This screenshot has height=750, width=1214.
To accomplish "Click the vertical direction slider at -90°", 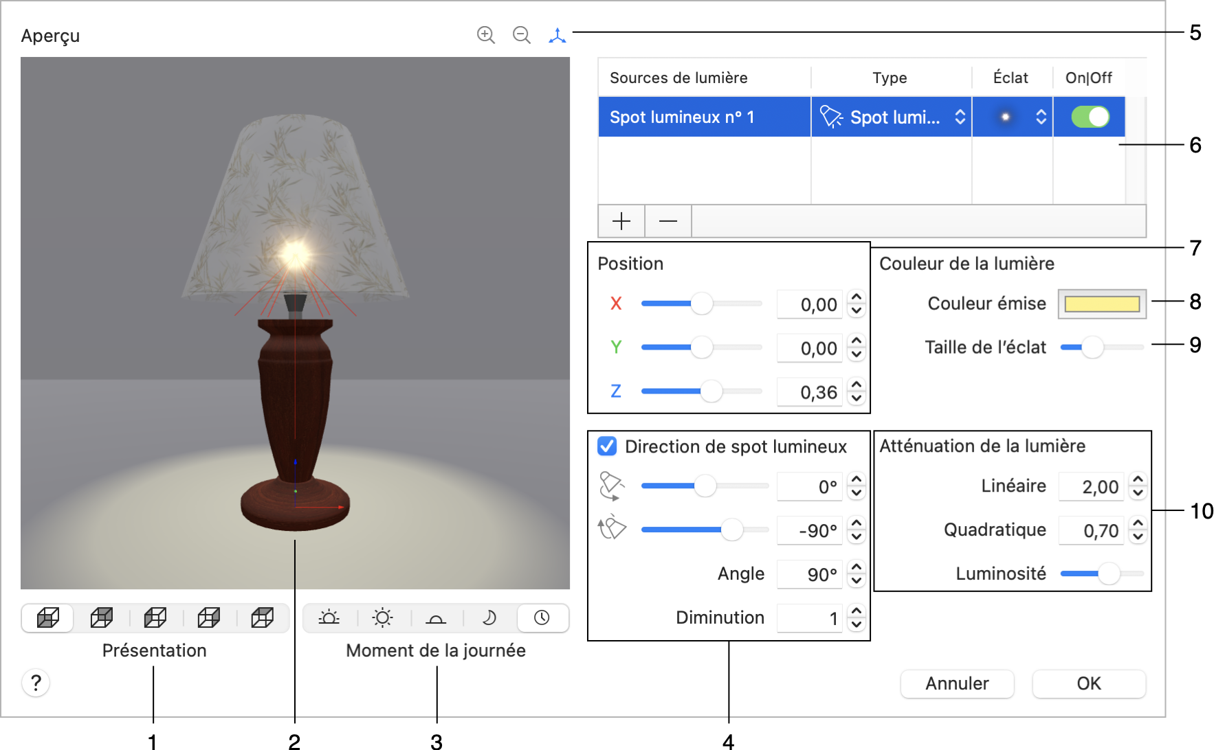I will [x=705, y=530].
